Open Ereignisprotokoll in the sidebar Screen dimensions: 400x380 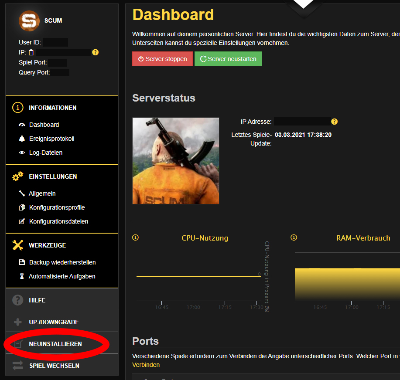click(x=51, y=139)
